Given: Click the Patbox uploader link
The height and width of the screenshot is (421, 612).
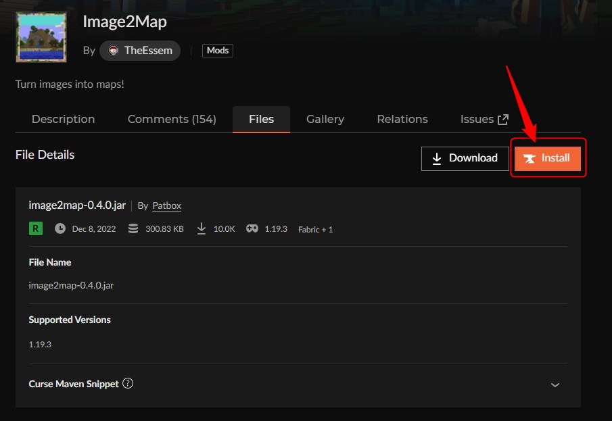Looking at the screenshot, I should tap(166, 205).
